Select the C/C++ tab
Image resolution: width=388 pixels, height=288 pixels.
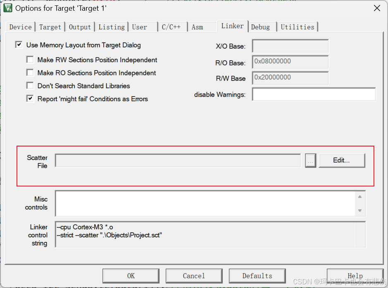pos(172,27)
